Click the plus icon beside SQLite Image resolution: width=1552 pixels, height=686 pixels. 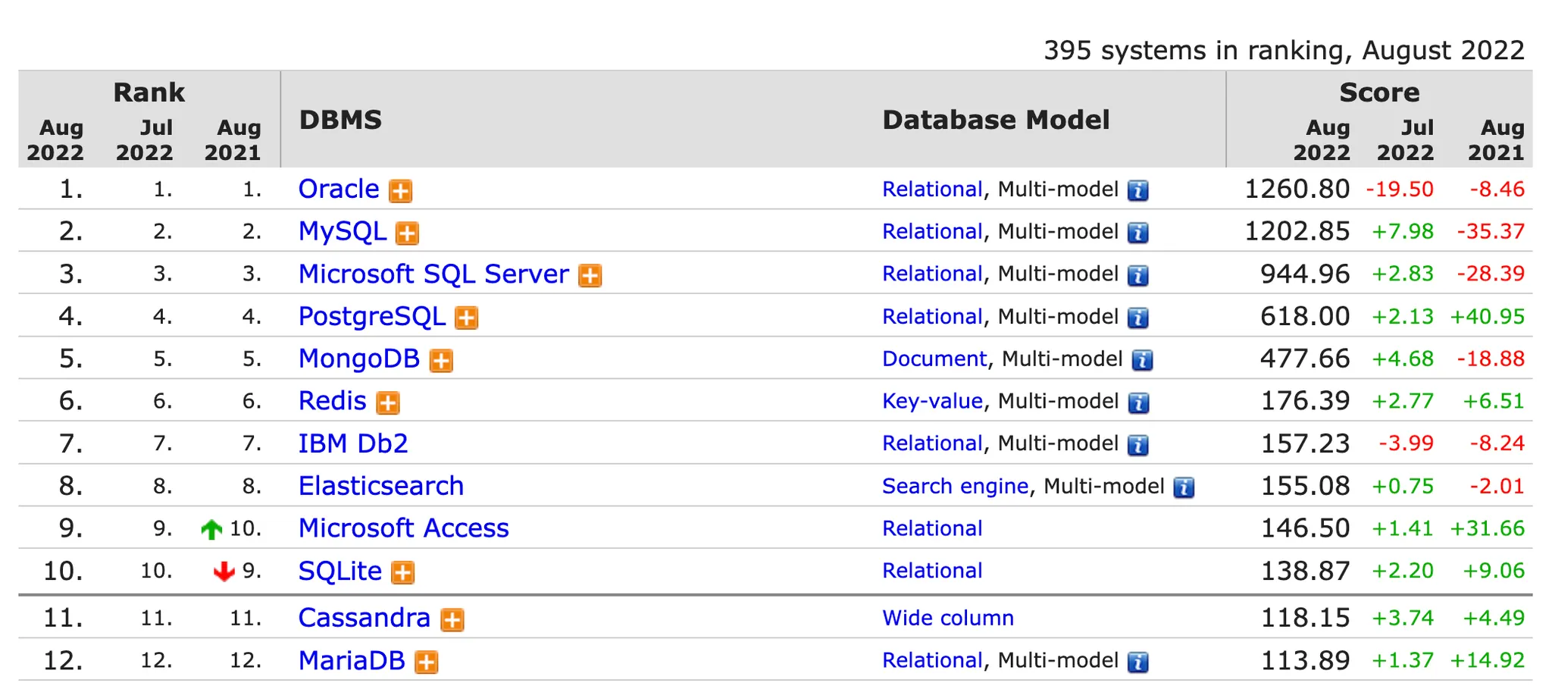(402, 573)
